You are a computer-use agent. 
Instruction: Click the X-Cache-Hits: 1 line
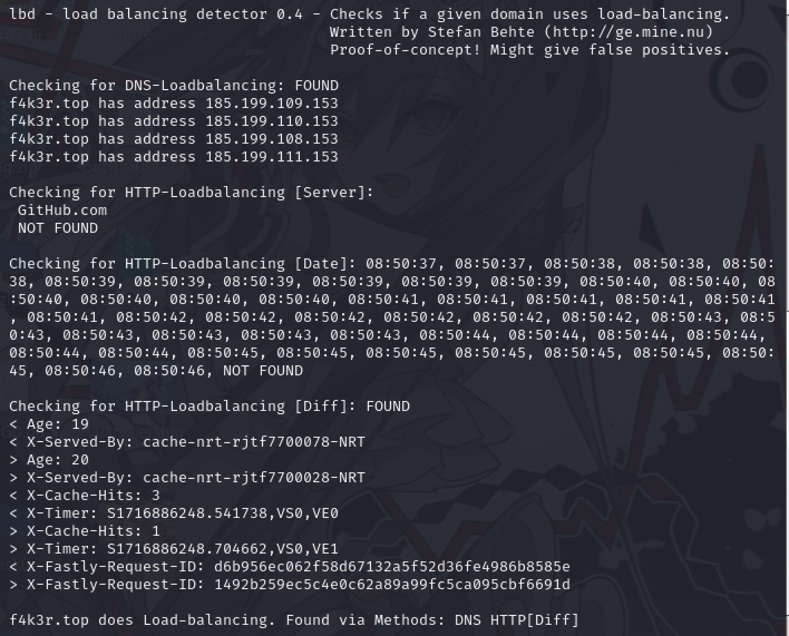[85, 531]
